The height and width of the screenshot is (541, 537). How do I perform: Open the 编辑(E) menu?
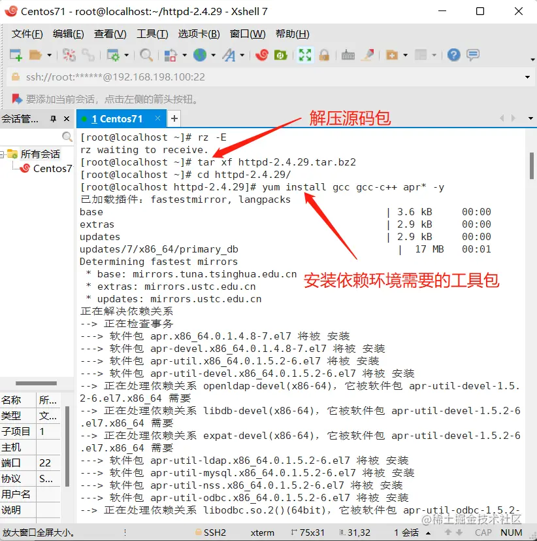coord(68,34)
